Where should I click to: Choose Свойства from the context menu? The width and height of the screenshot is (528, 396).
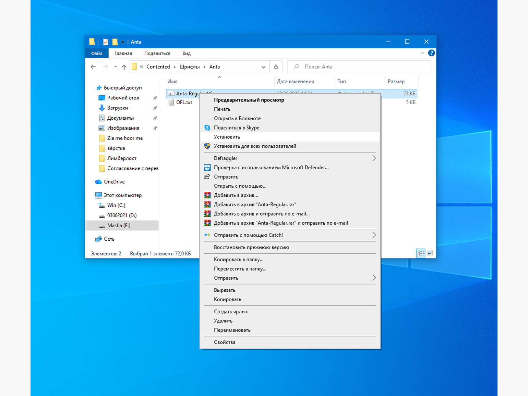pyautogui.click(x=225, y=342)
